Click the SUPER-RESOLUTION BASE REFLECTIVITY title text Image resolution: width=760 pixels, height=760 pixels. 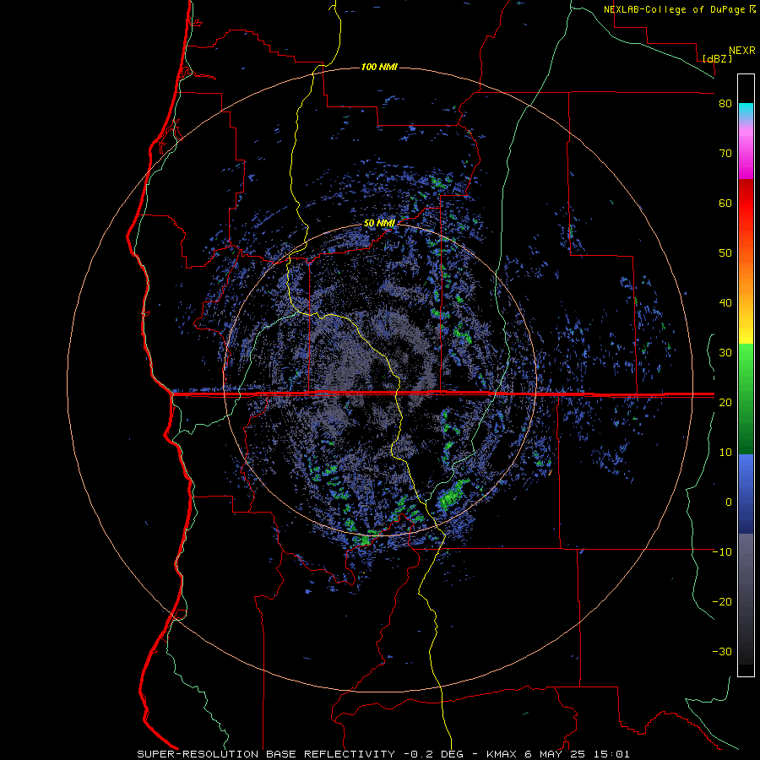click(265, 754)
